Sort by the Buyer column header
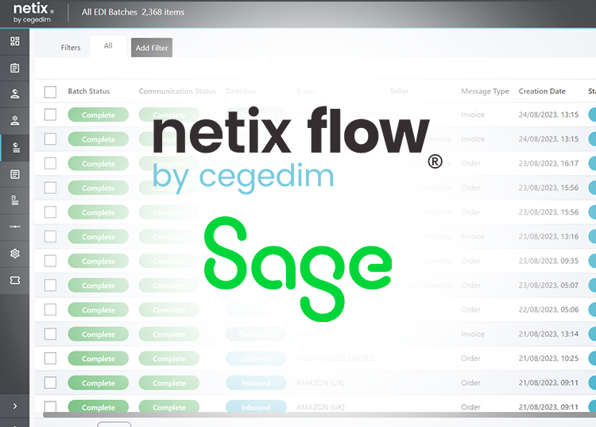Image resolution: width=596 pixels, height=427 pixels. (306, 91)
